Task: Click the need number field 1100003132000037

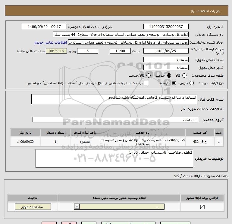Action: click(166, 26)
